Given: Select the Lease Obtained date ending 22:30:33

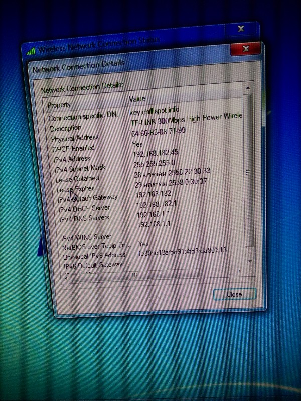Looking at the screenshot, I should (x=172, y=173).
